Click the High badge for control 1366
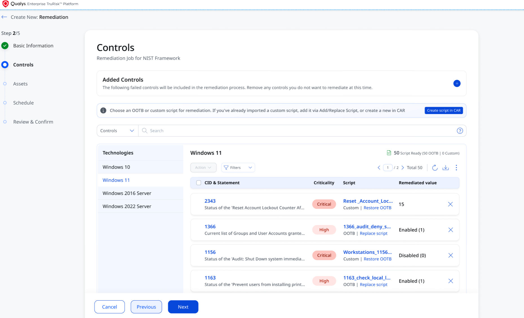 coord(324,230)
